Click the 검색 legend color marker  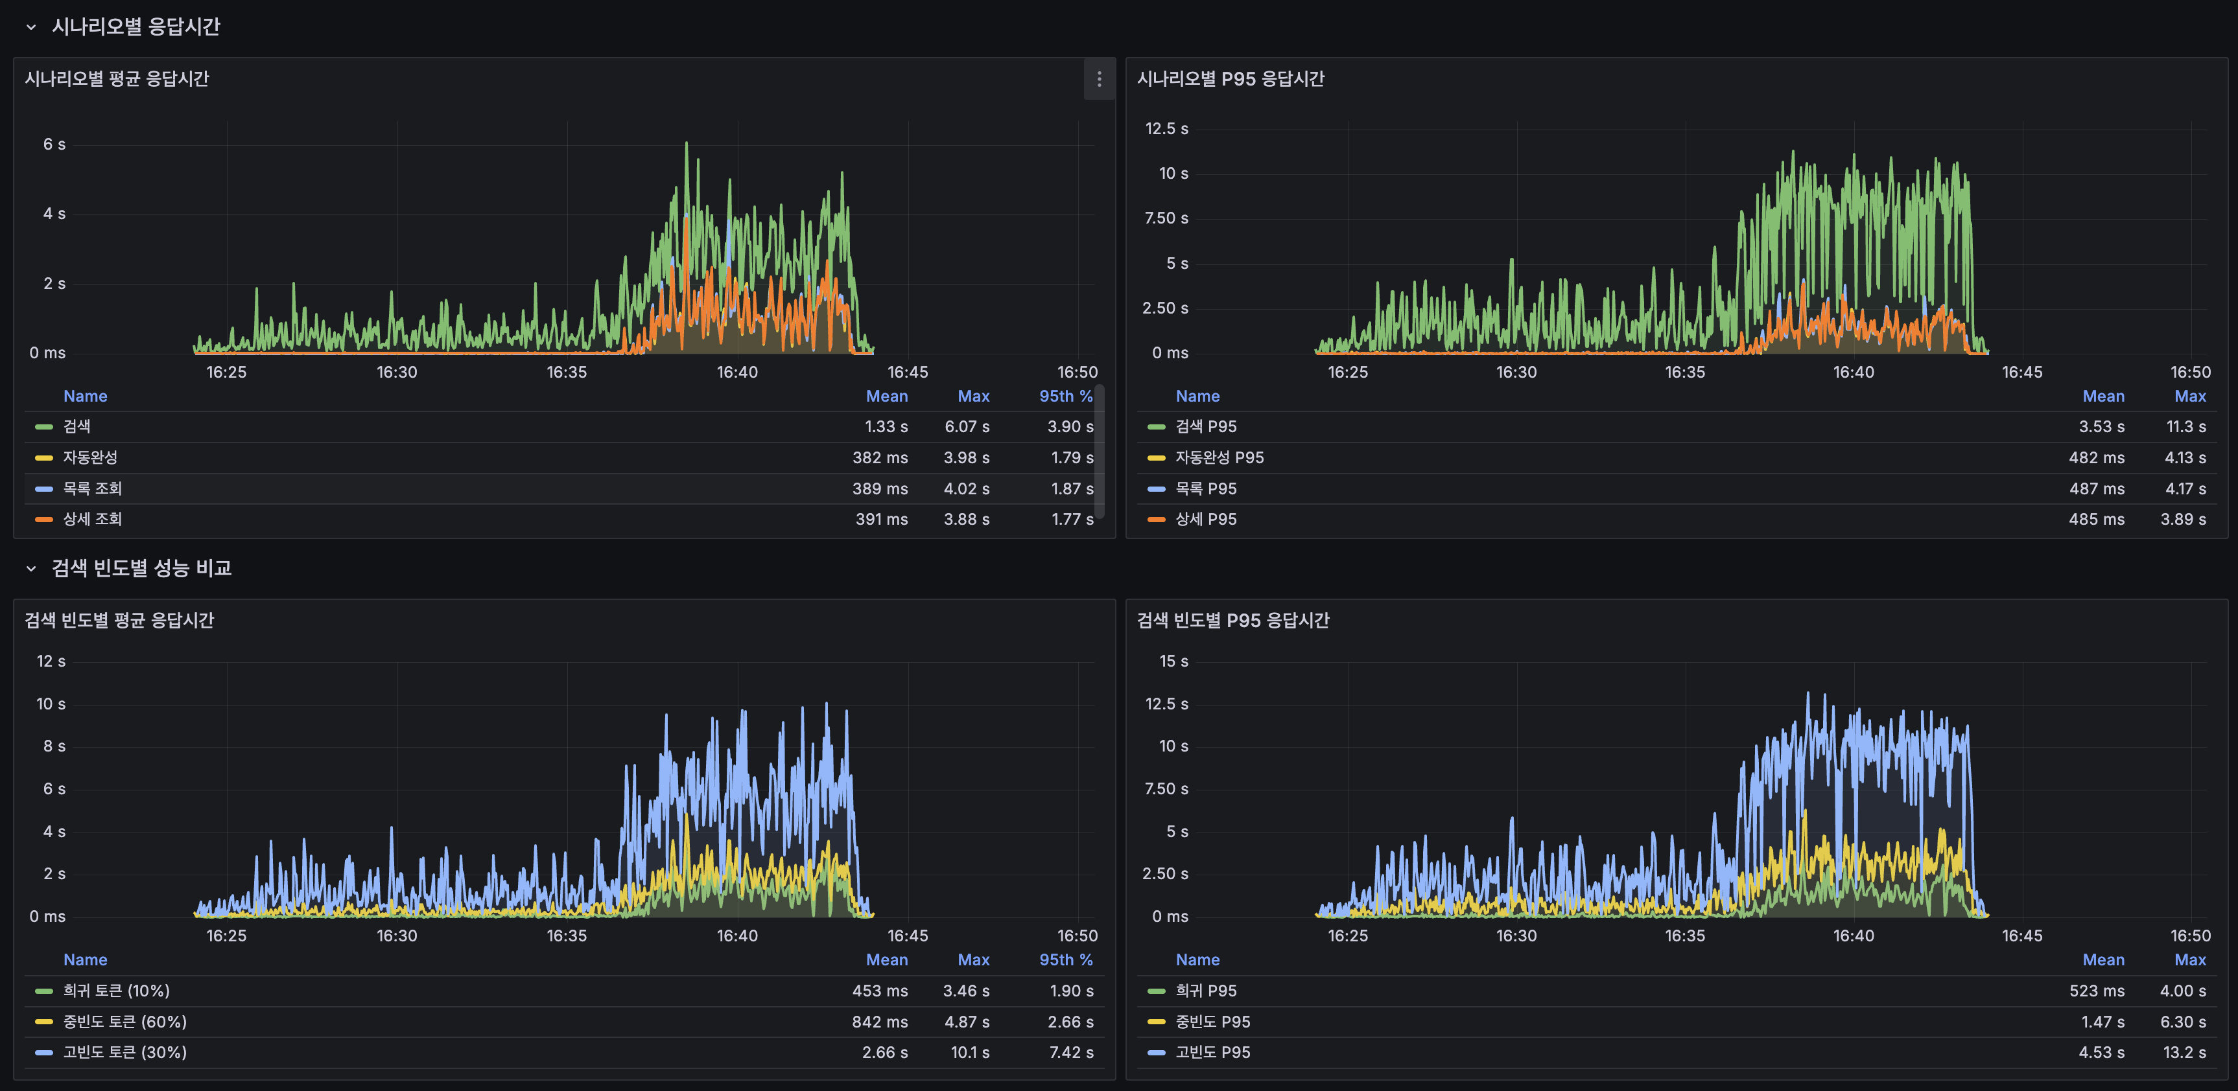click(43, 426)
